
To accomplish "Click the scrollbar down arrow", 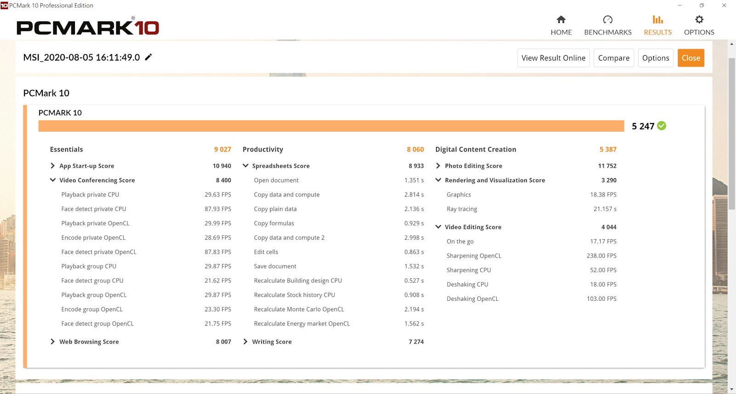I will click(x=731, y=389).
